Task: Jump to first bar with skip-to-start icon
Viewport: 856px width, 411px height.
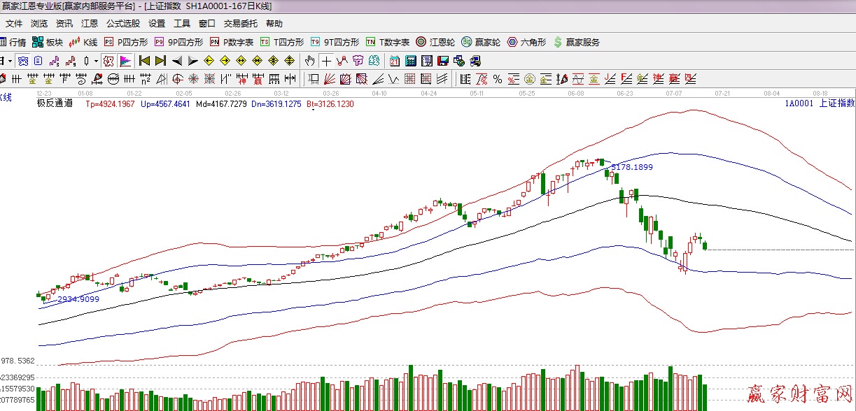Action: click(x=145, y=60)
